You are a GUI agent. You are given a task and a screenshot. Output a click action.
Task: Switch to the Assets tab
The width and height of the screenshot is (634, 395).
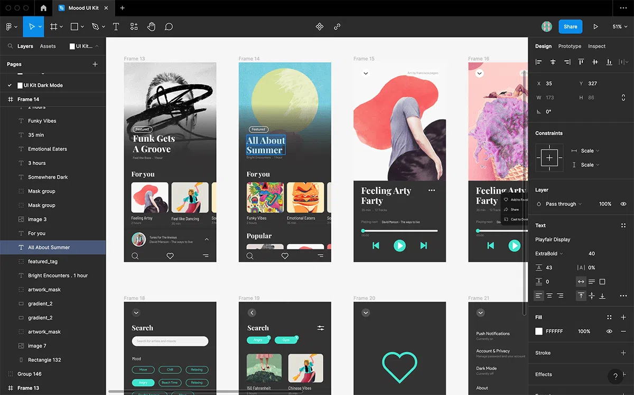pyautogui.click(x=48, y=46)
